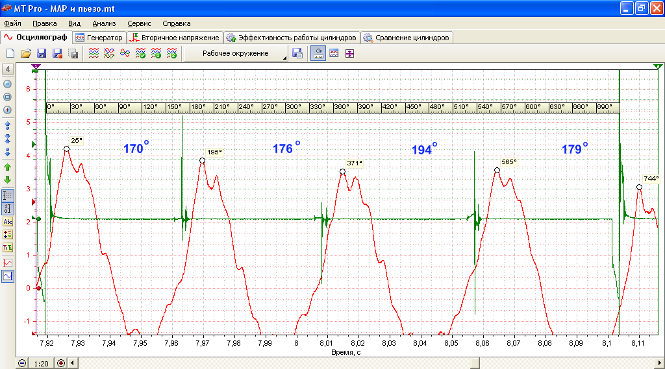Toggle the grid display button in the sidebar

[8, 196]
